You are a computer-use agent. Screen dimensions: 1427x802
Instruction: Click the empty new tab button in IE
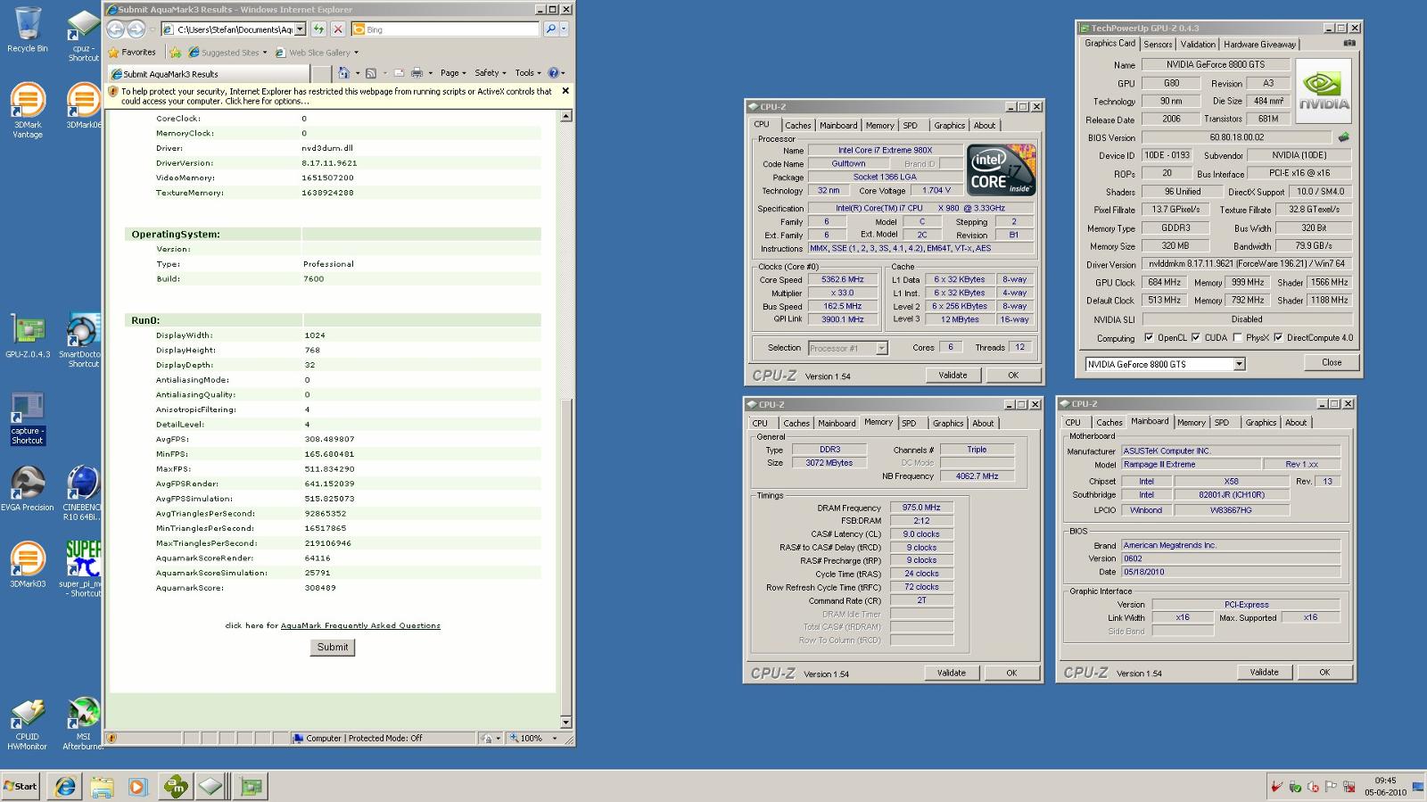point(320,74)
